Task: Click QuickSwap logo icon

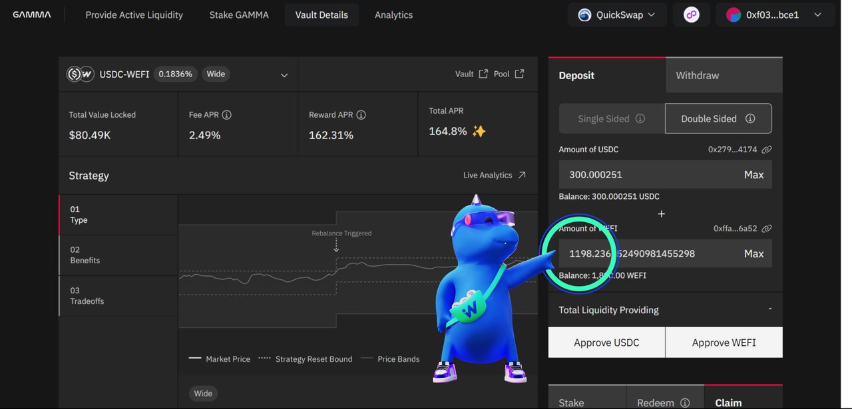Action: [584, 15]
